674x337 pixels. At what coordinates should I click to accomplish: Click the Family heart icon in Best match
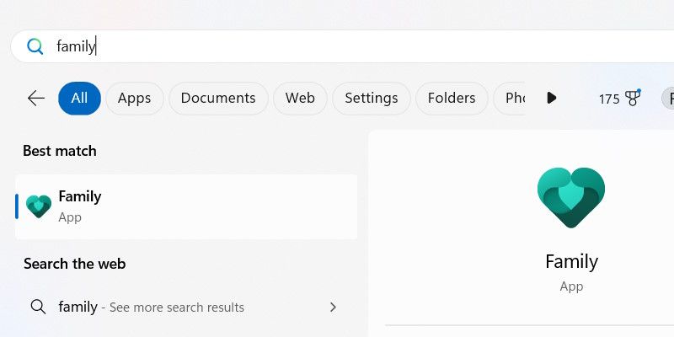[39, 206]
